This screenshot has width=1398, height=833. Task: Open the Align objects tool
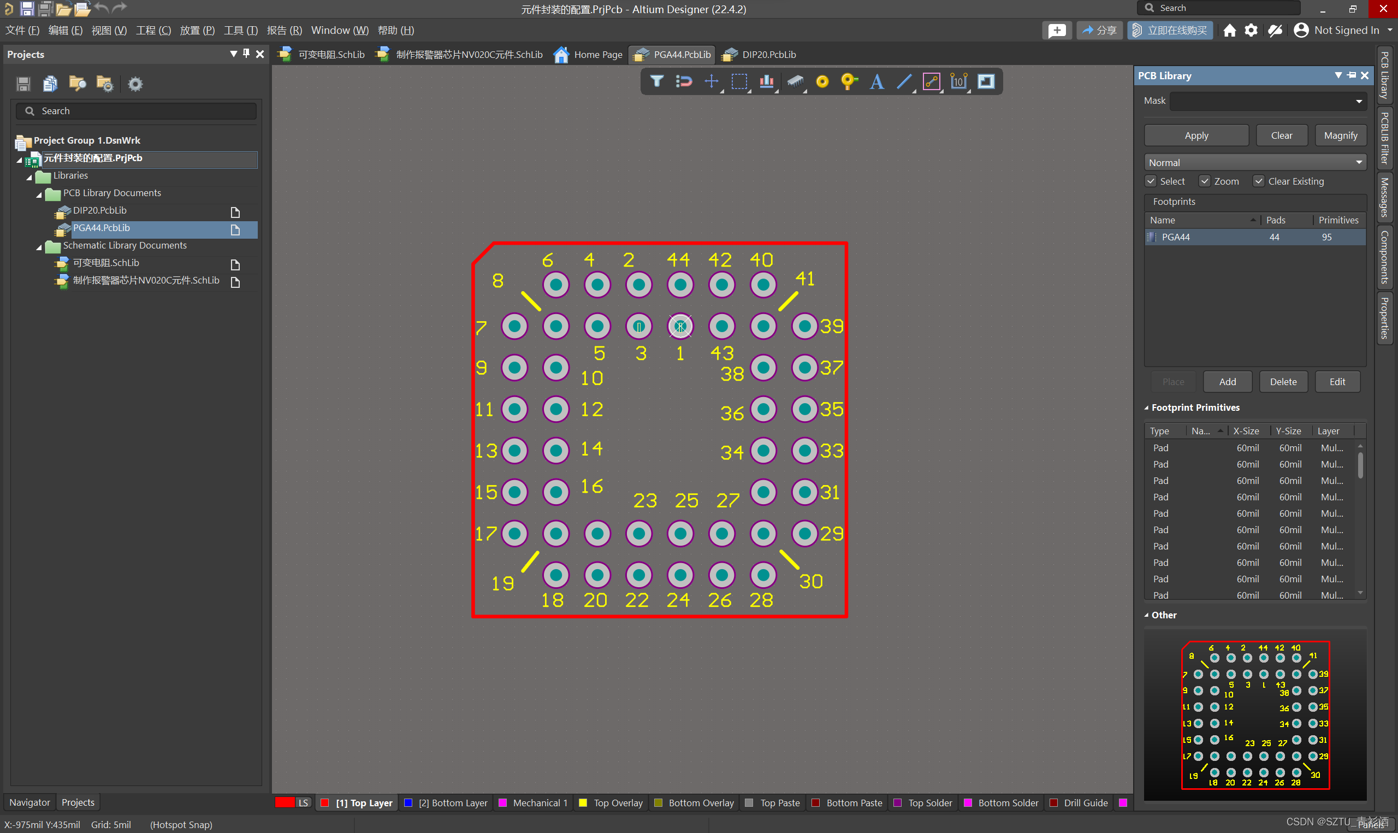pos(766,81)
